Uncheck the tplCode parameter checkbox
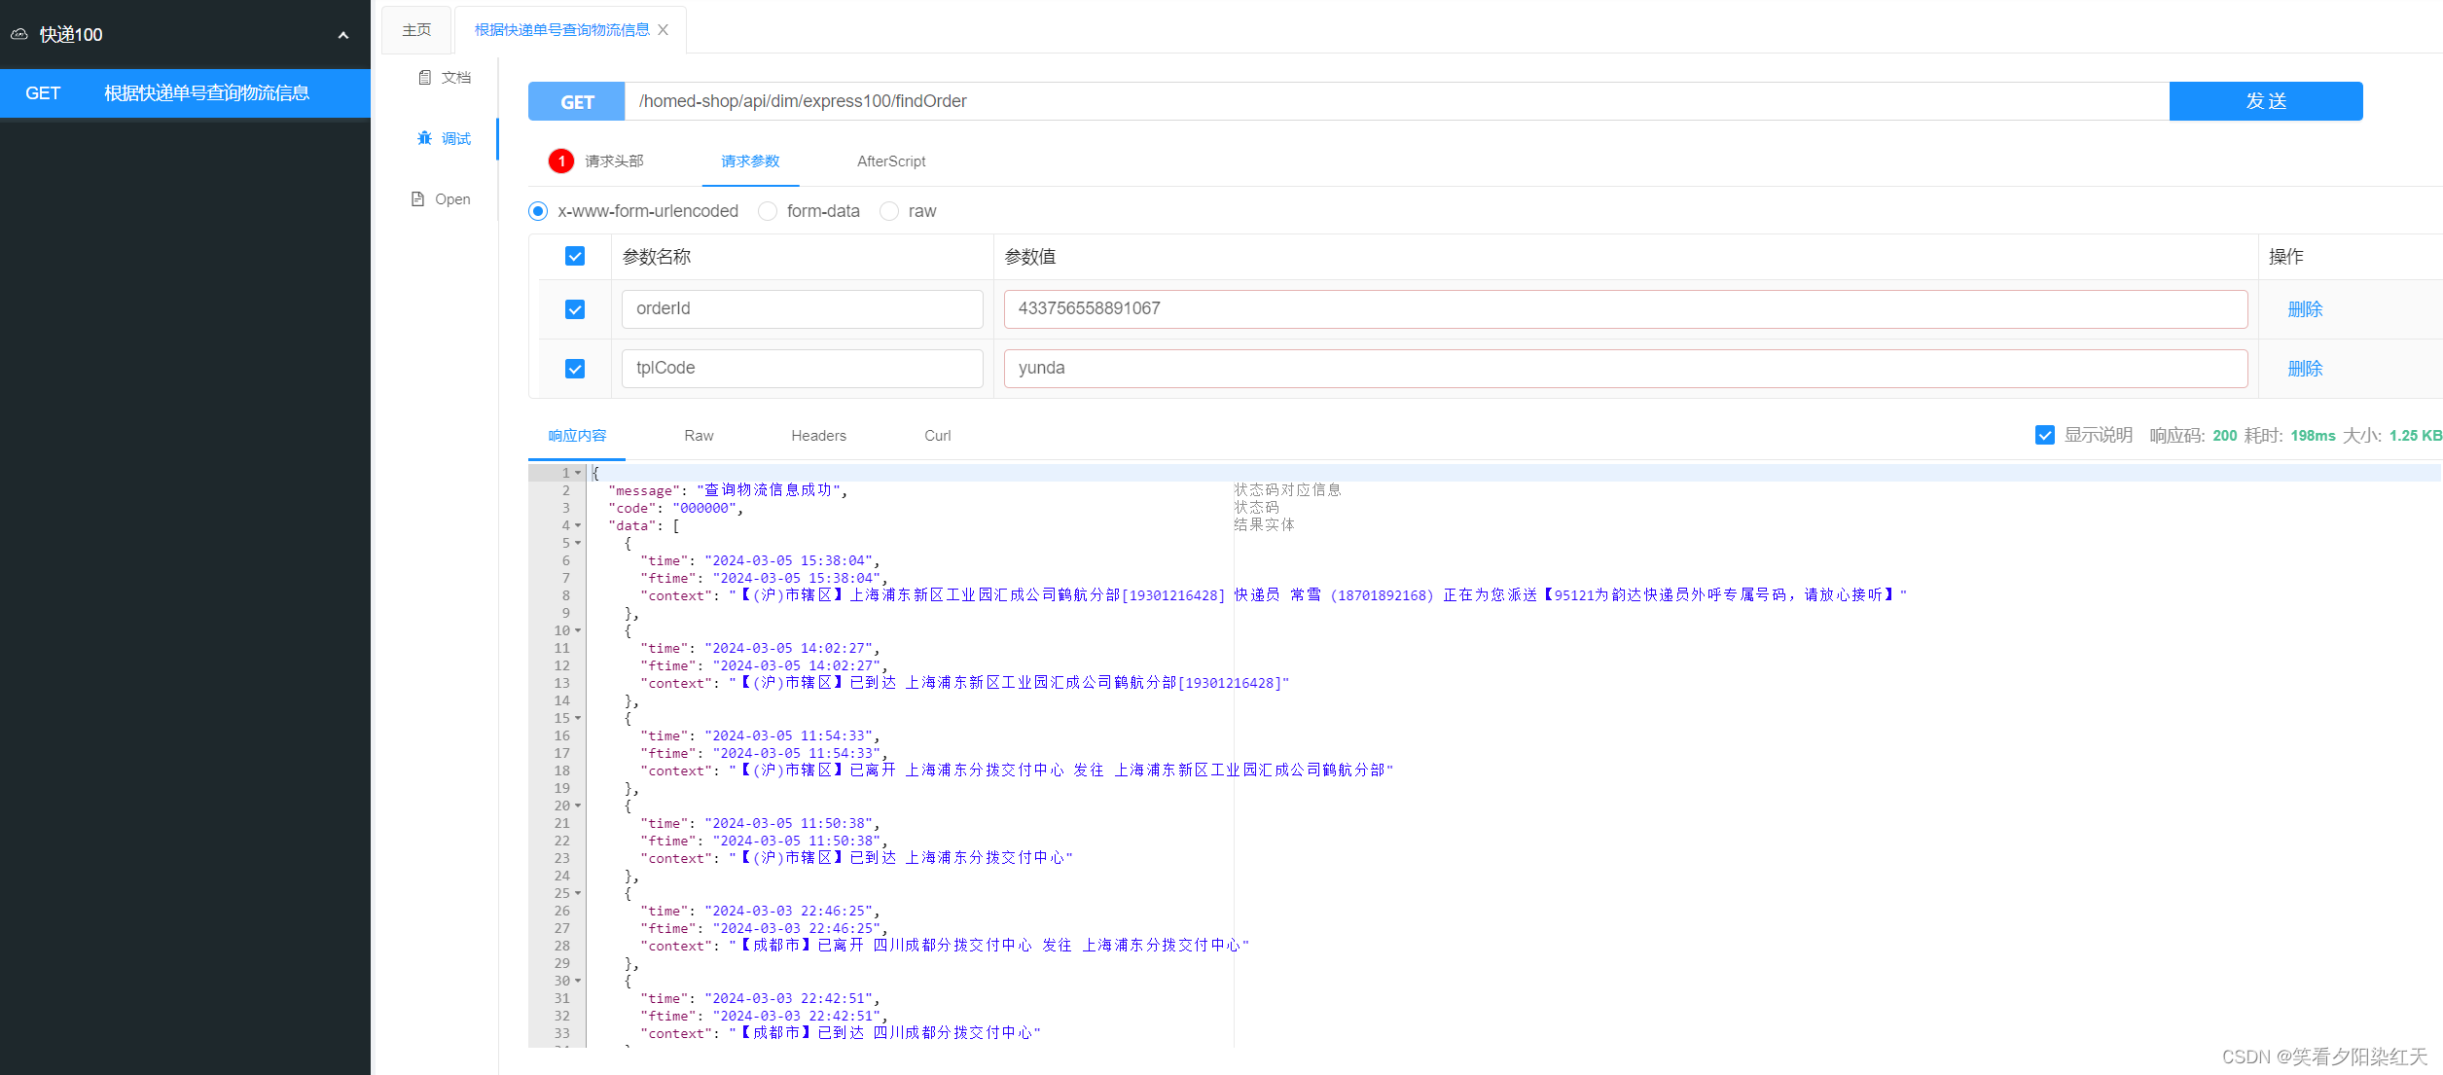This screenshot has height=1075, width=2443. click(575, 369)
